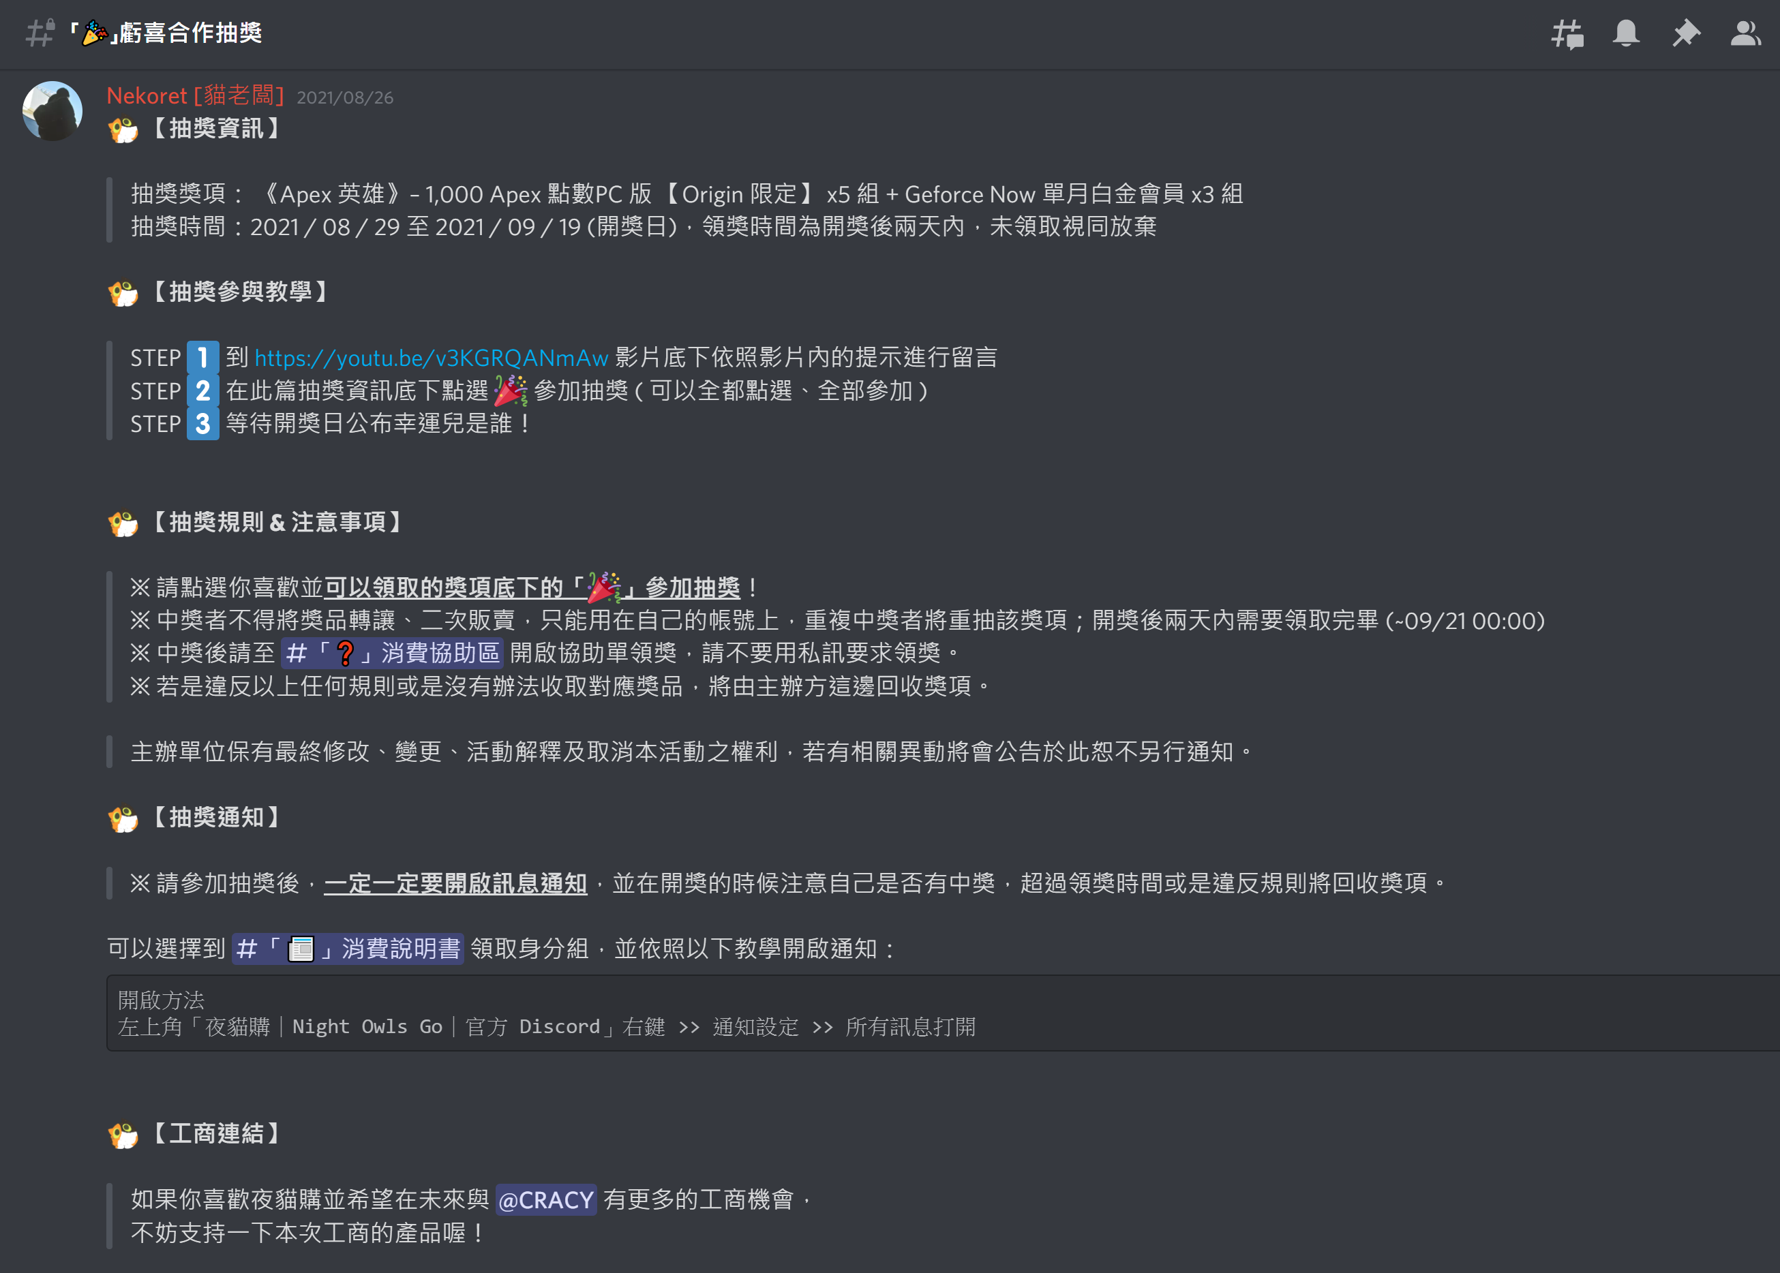Click Nekoret's profile avatar
The height and width of the screenshot is (1273, 1780).
tap(52, 111)
